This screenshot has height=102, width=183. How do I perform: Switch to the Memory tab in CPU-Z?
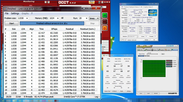[x=137, y=7]
